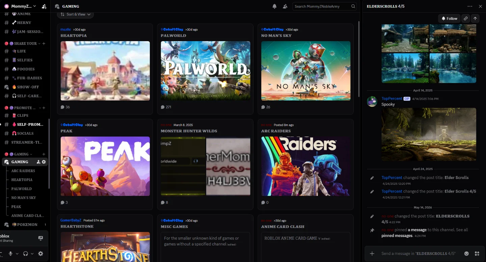Open the HEARTOPIA thread in the sidebar

22,180
